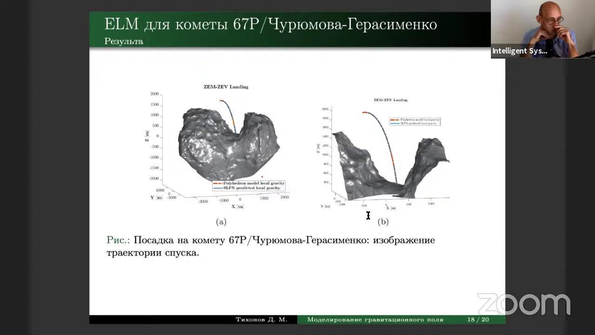The width and height of the screenshot is (595, 335).
Task: Click the 'Intelligent Sys...' participant name label
Action: tap(520, 51)
